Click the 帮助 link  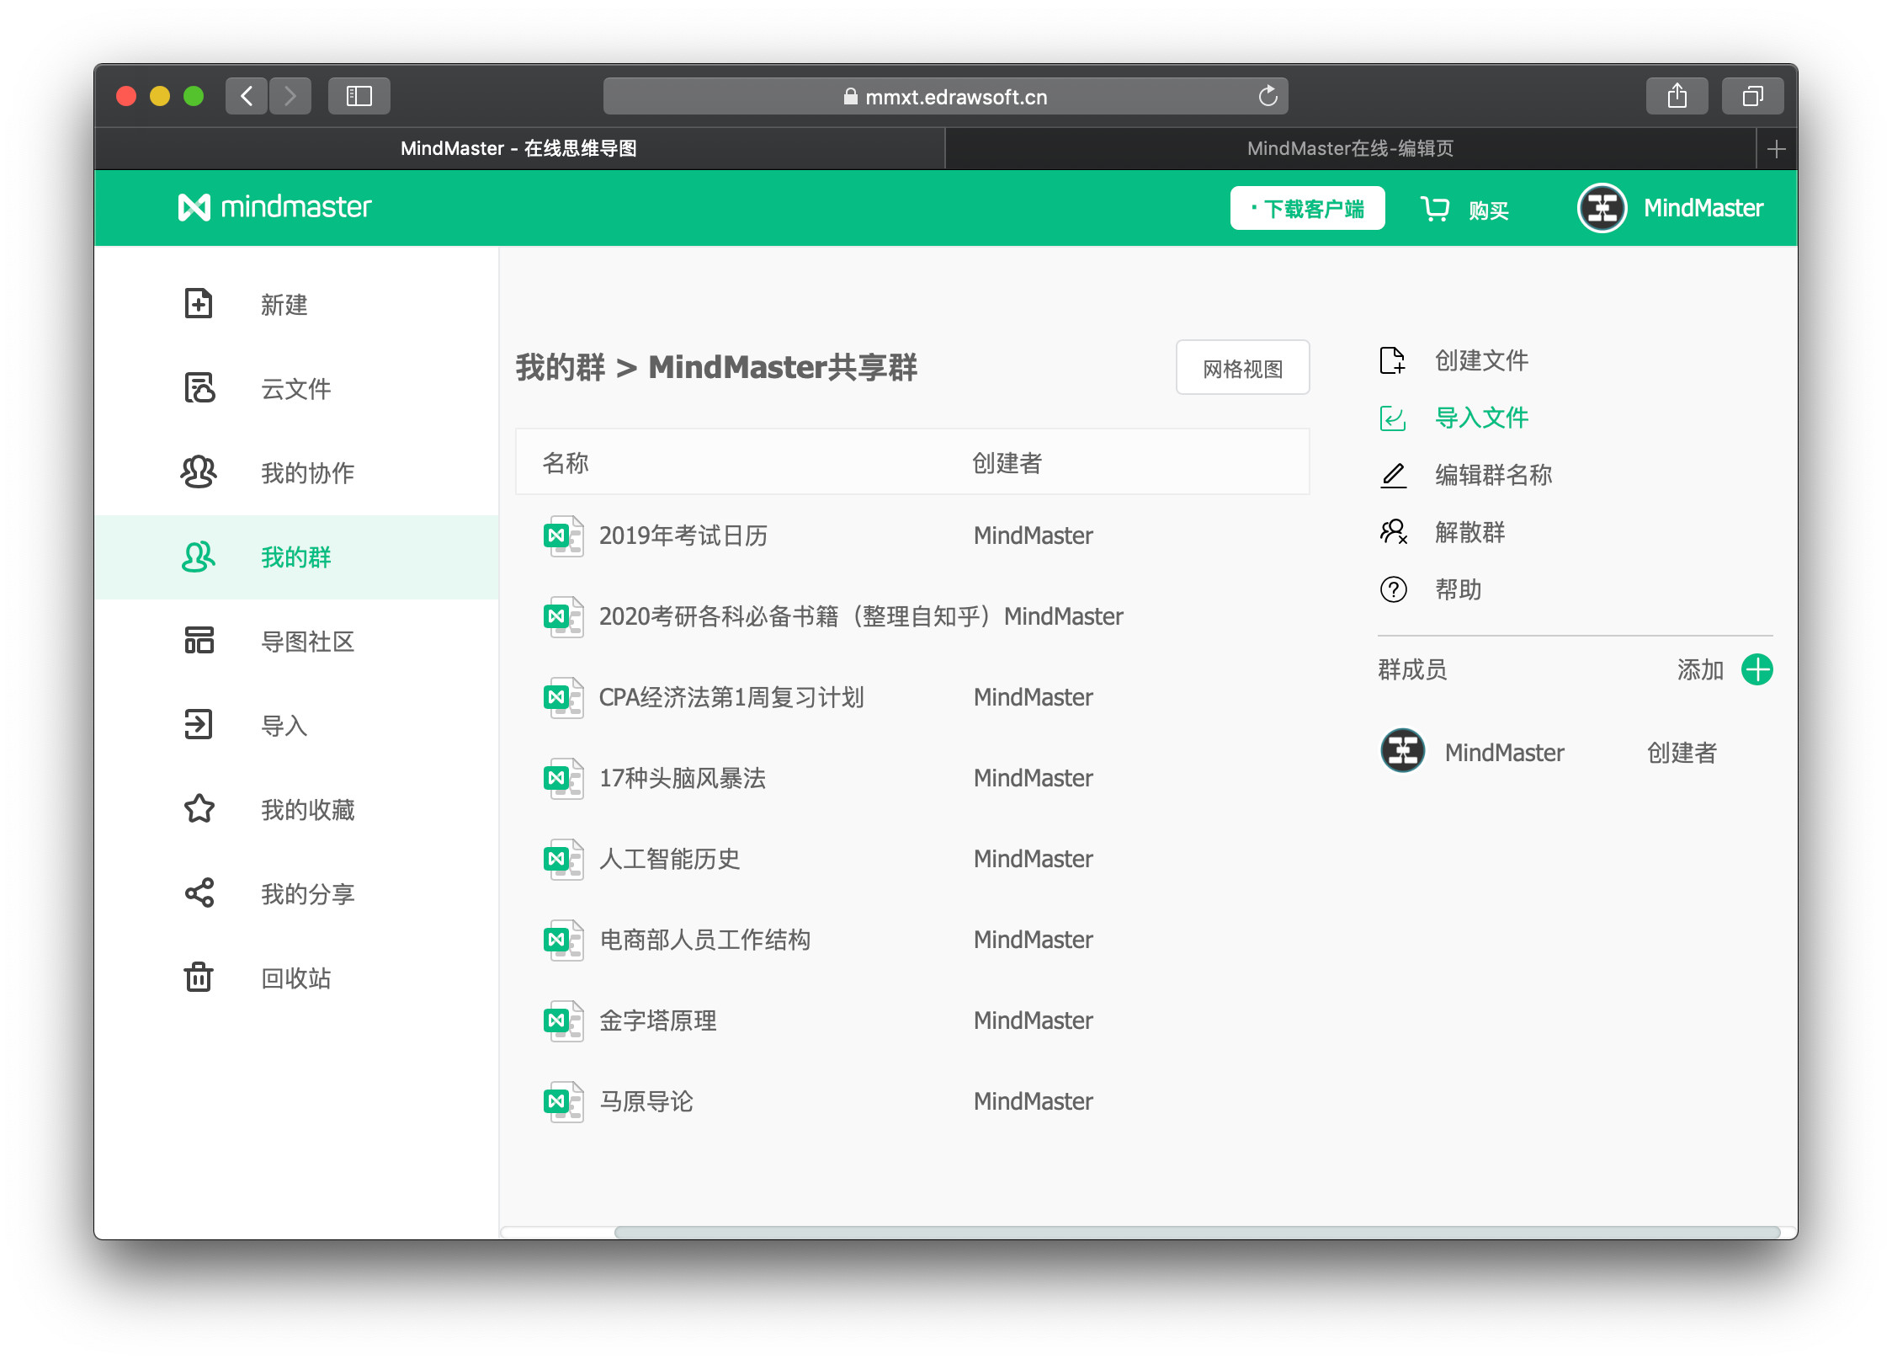1459,589
